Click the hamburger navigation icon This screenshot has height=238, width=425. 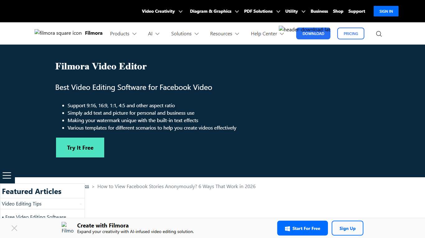pos(7,175)
